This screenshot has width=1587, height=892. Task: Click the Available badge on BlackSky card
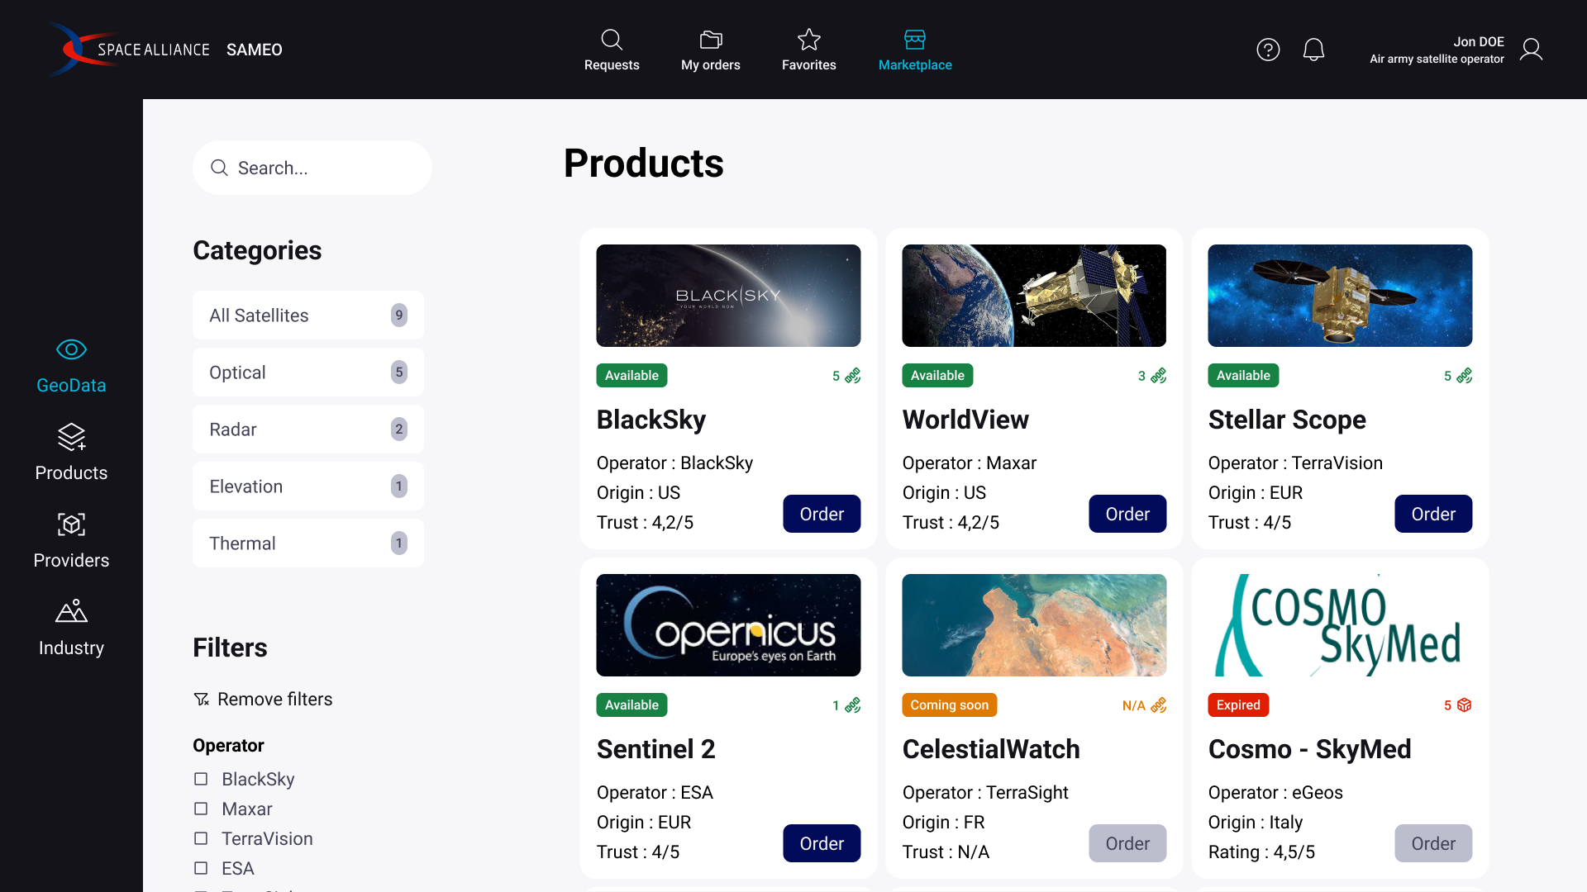[x=631, y=376]
